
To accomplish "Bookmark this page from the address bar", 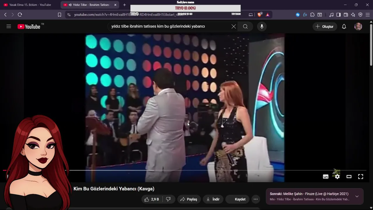I will 59,15.
